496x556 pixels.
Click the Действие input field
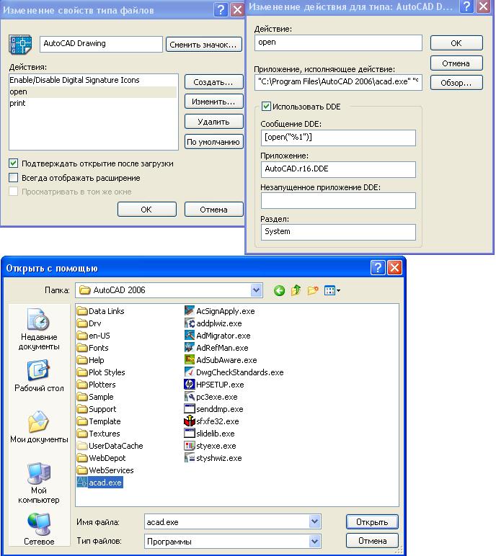point(338,42)
